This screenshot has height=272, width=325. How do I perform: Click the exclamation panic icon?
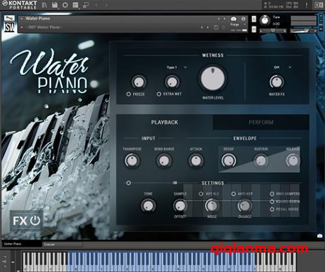pyautogui.click(x=307, y=5)
